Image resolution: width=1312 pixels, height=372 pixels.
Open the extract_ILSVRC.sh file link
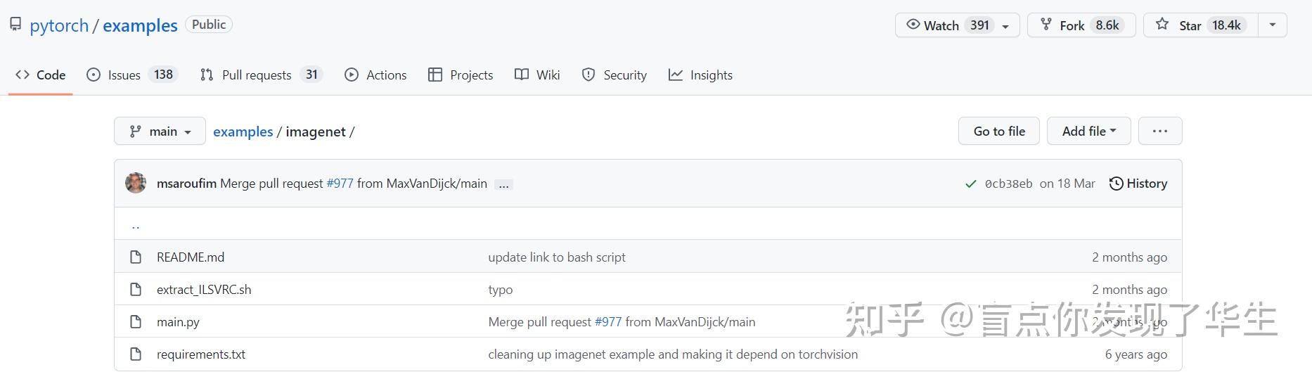pos(204,290)
